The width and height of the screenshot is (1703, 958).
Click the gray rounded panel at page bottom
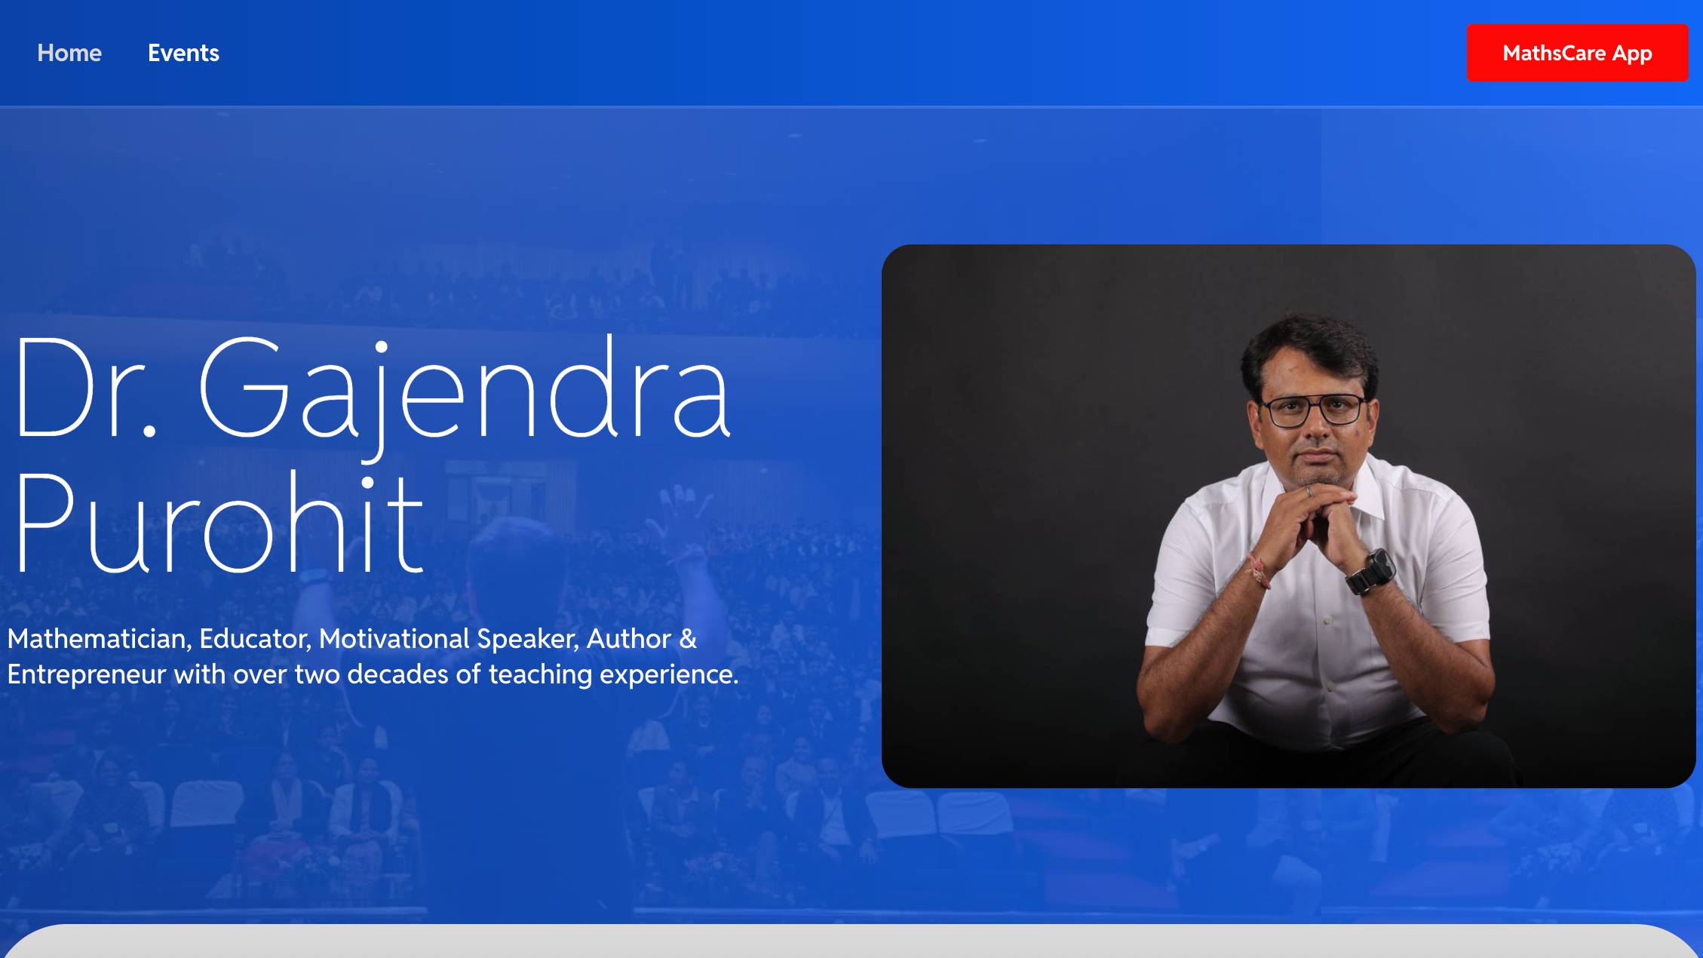[x=851, y=943]
